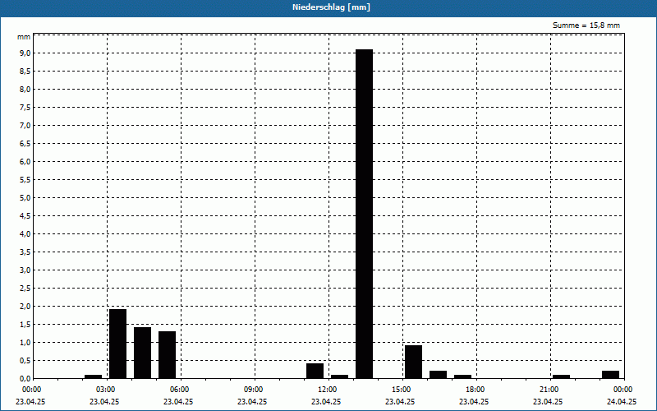Click the 15:00 time label
Viewport: 657px width, 411px height.
(x=402, y=390)
